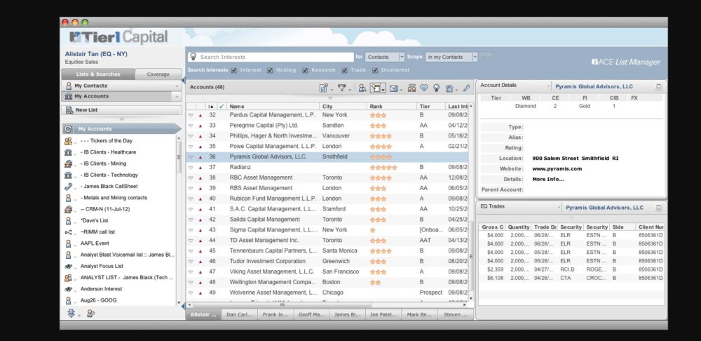Switch to the Coverage tab
This screenshot has width=701, height=341.
click(x=158, y=74)
